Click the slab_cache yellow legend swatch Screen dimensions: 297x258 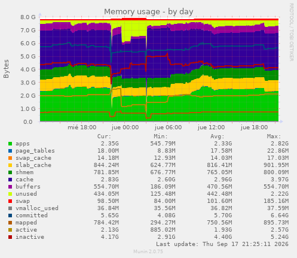[10, 165]
